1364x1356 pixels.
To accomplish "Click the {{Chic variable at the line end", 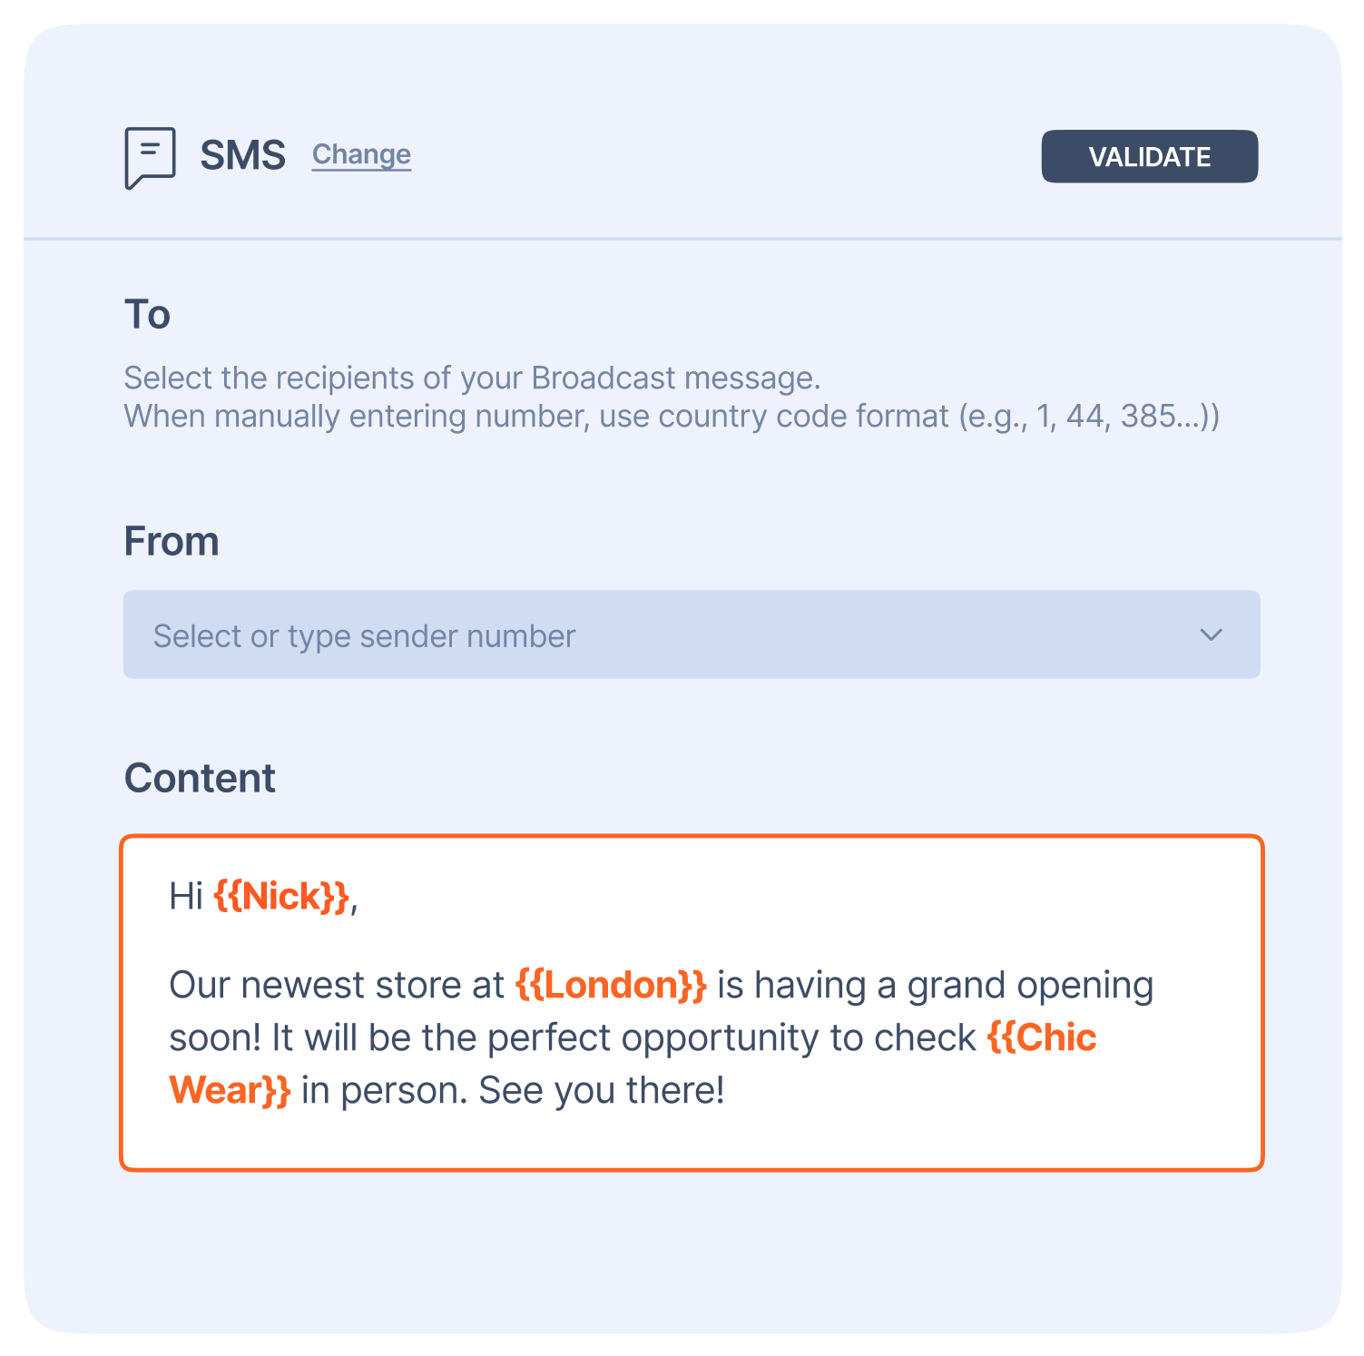I will click(1042, 1037).
